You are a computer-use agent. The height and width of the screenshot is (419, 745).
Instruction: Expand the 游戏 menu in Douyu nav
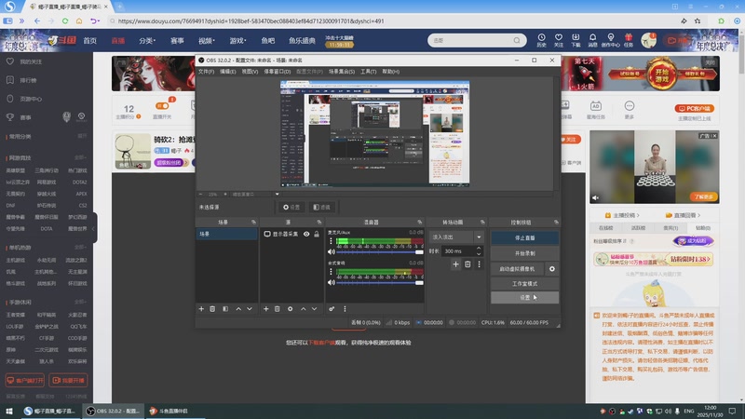[x=237, y=41]
